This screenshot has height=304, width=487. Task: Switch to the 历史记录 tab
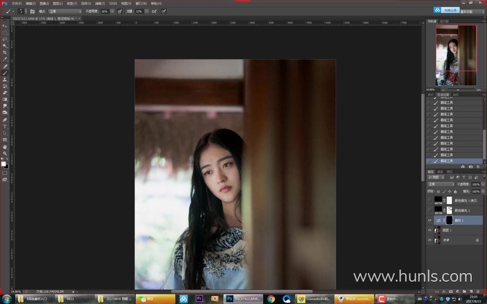click(443, 95)
